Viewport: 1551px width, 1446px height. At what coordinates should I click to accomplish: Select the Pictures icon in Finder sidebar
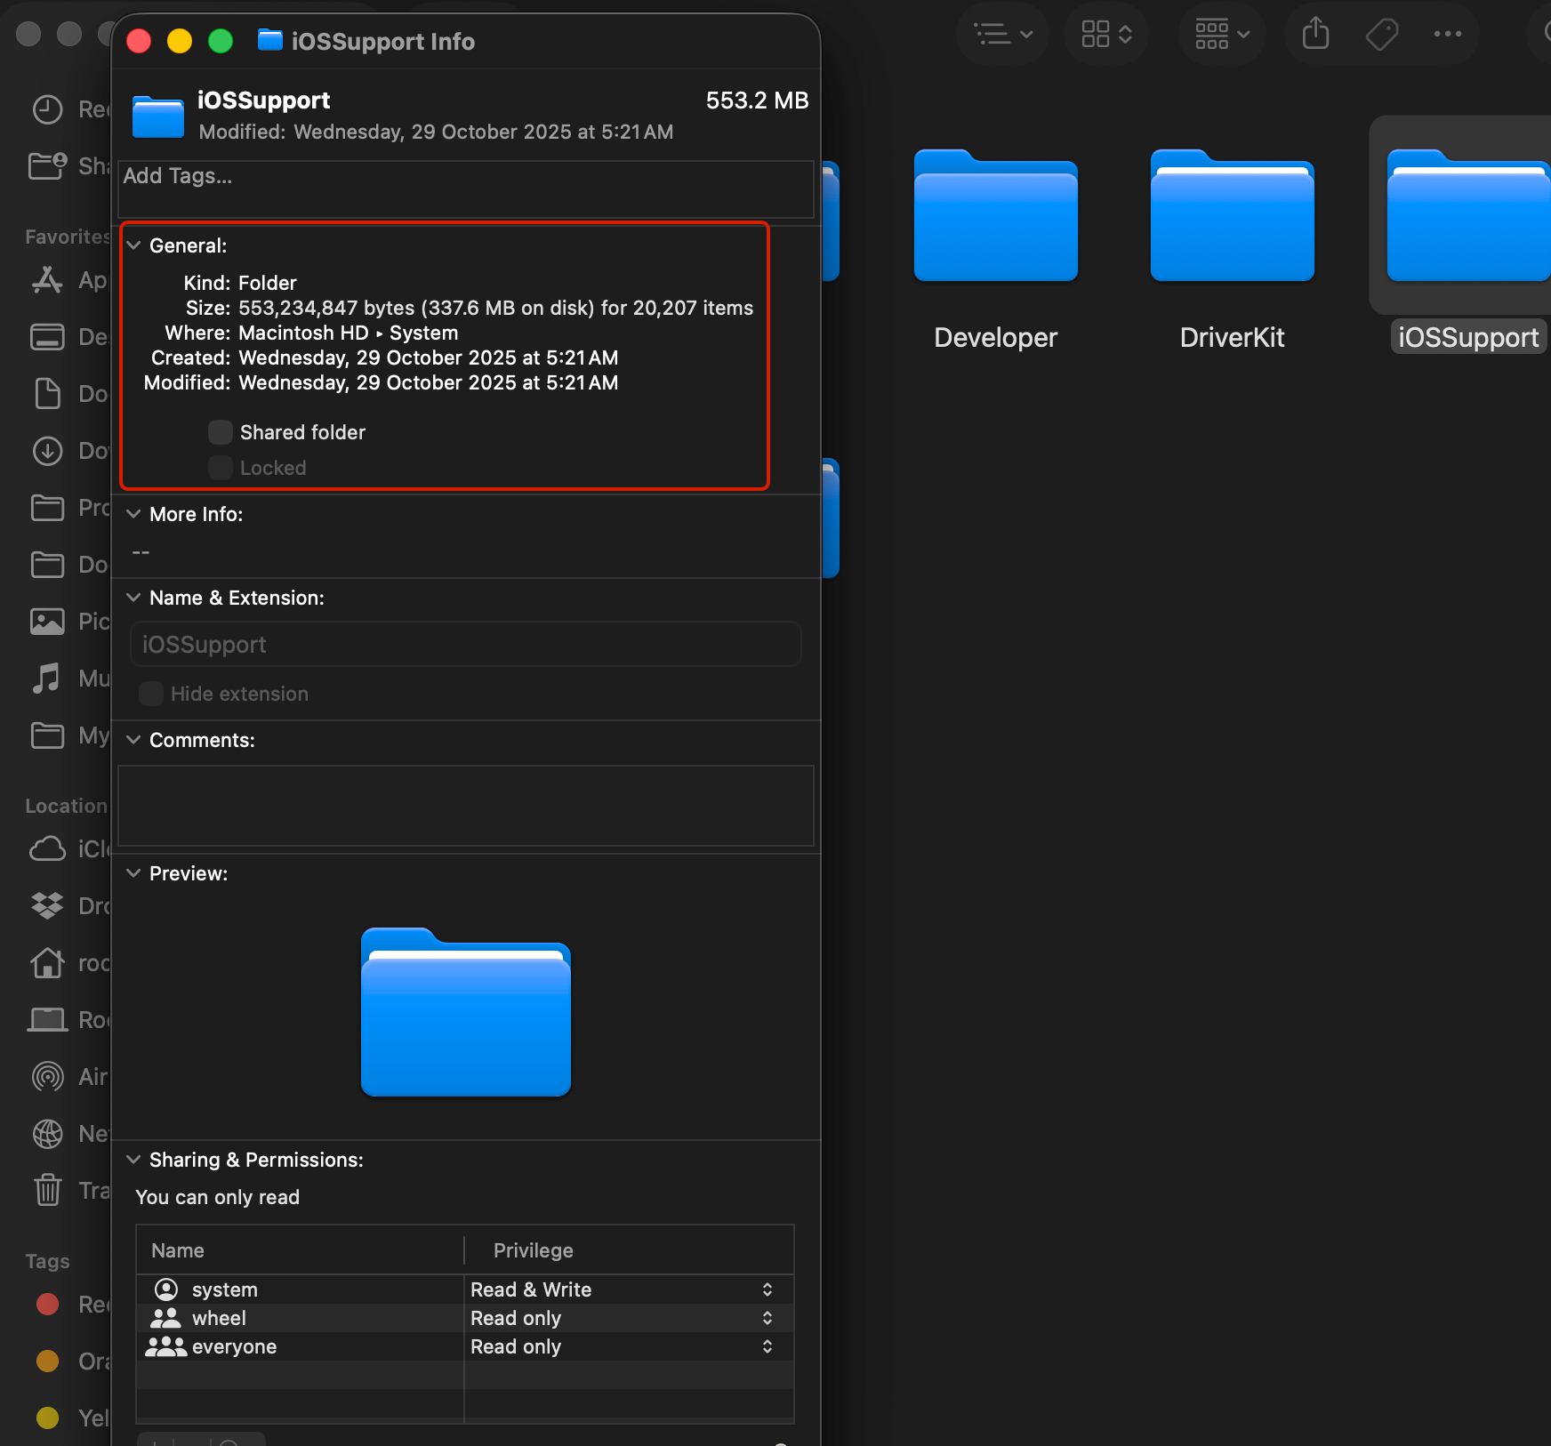pyautogui.click(x=47, y=622)
